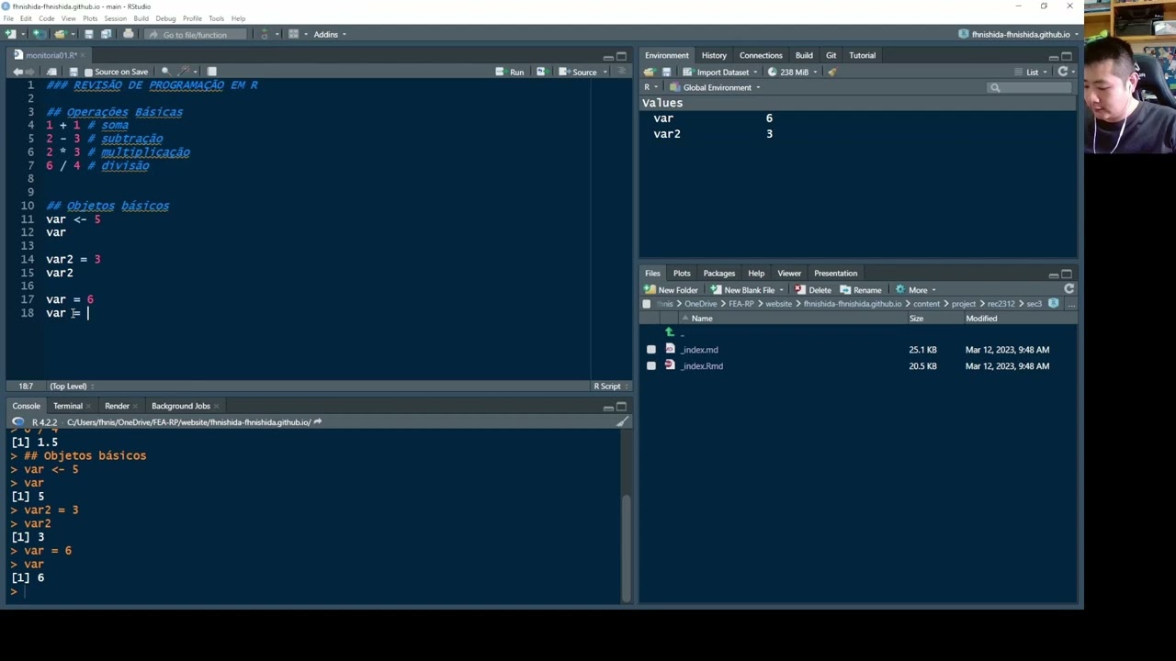Open the Code menu
This screenshot has width=1176, height=661.
(x=46, y=18)
